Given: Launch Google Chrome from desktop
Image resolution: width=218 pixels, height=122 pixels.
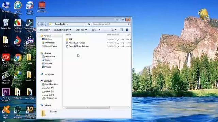Looking at the screenshot, I should (x=18, y=60).
